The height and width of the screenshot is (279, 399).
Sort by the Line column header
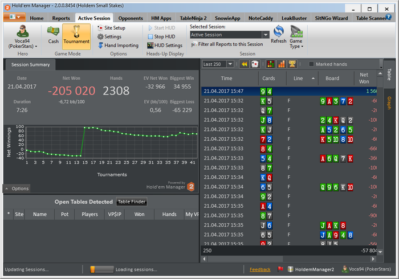302,78
